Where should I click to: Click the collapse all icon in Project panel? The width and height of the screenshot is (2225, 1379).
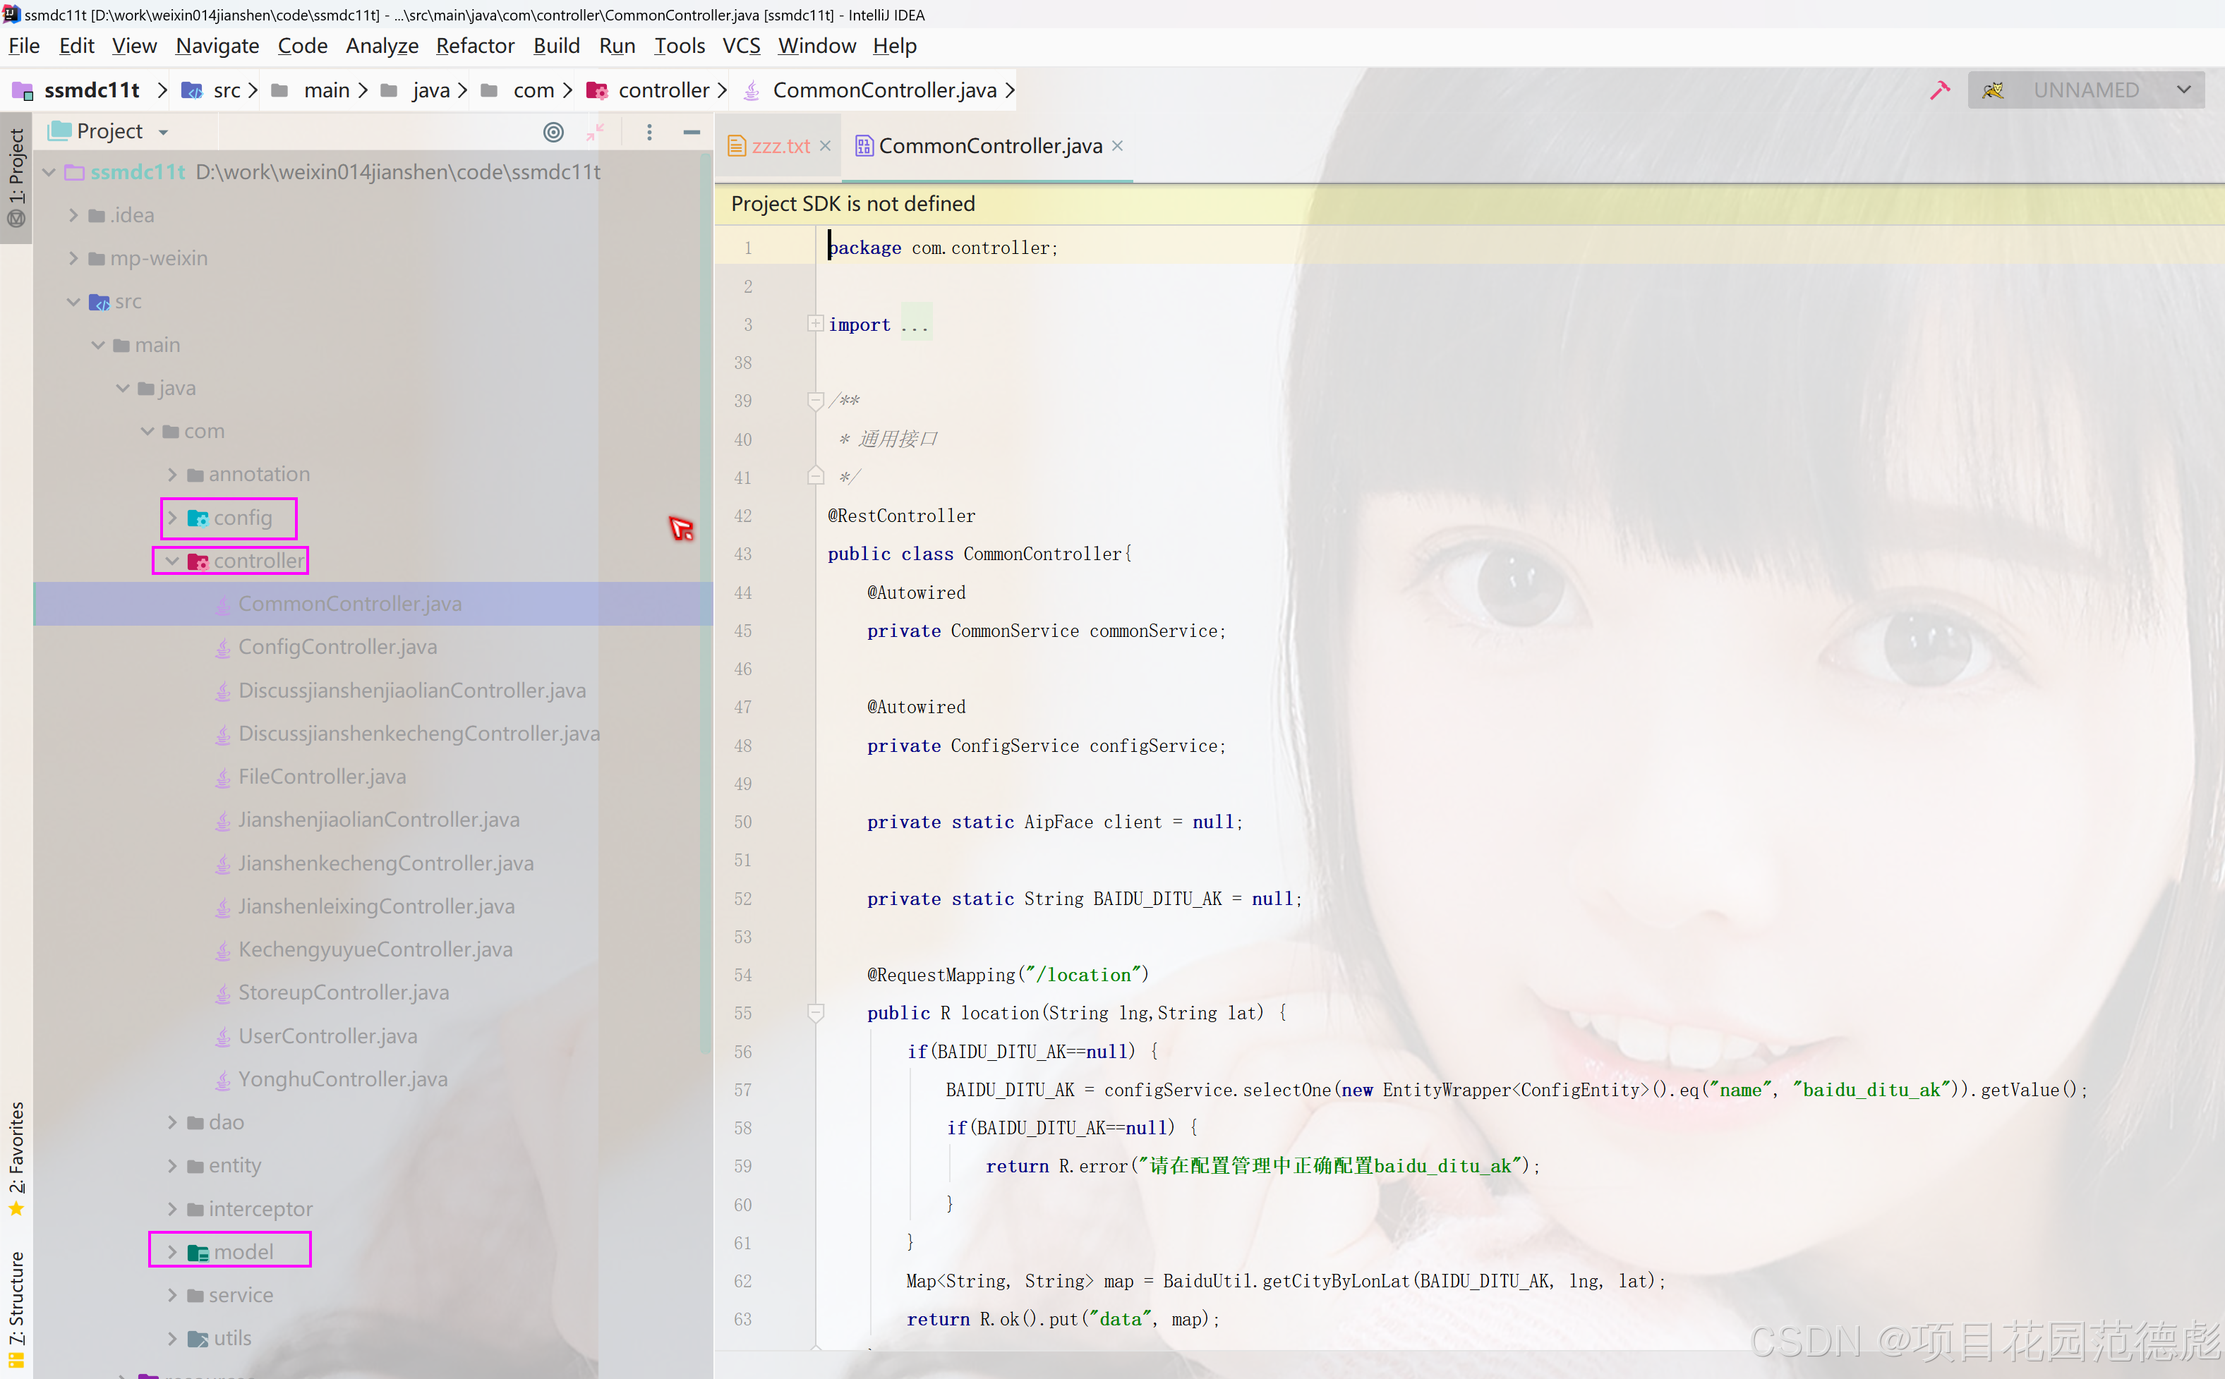click(595, 132)
